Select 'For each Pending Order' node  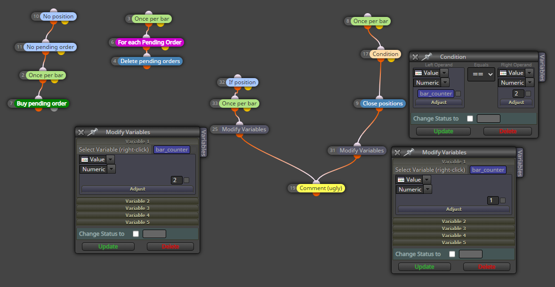(x=149, y=42)
